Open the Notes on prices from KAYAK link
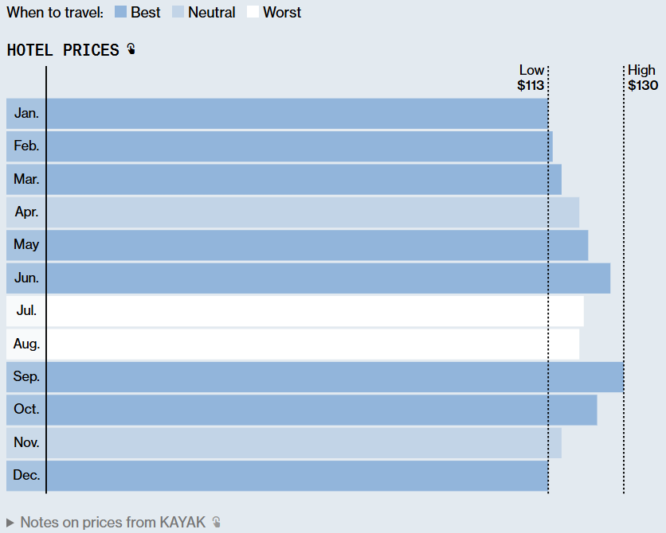Screen dimensions: 666x533 (x=112, y=522)
